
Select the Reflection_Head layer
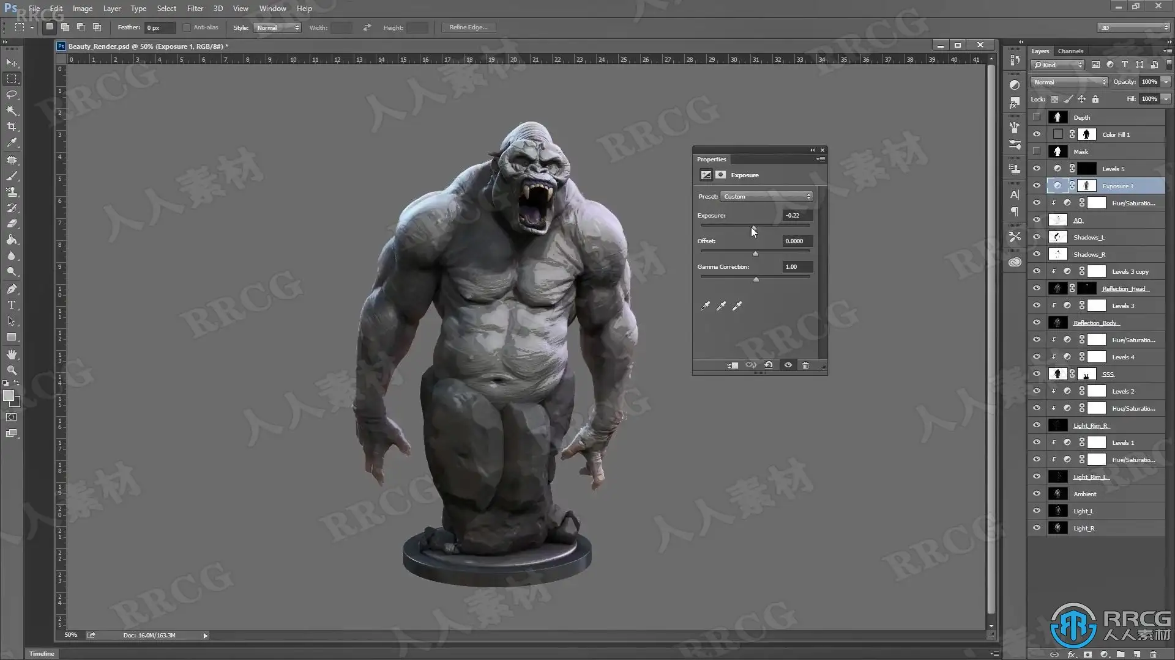pyautogui.click(x=1125, y=288)
